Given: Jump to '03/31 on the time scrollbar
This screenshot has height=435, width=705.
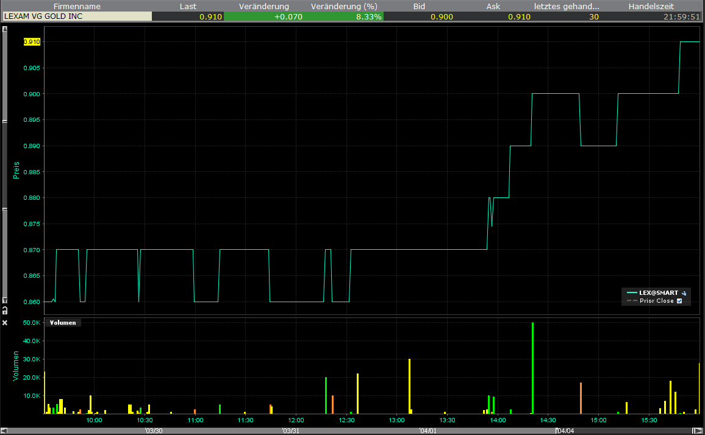Looking at the screenshot, I should coord(290,431).
